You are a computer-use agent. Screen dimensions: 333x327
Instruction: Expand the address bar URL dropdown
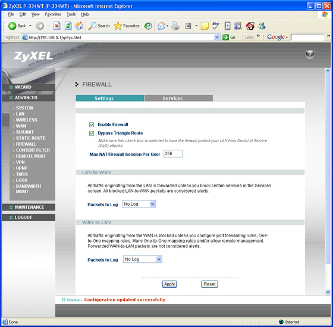tap(216, 37)
